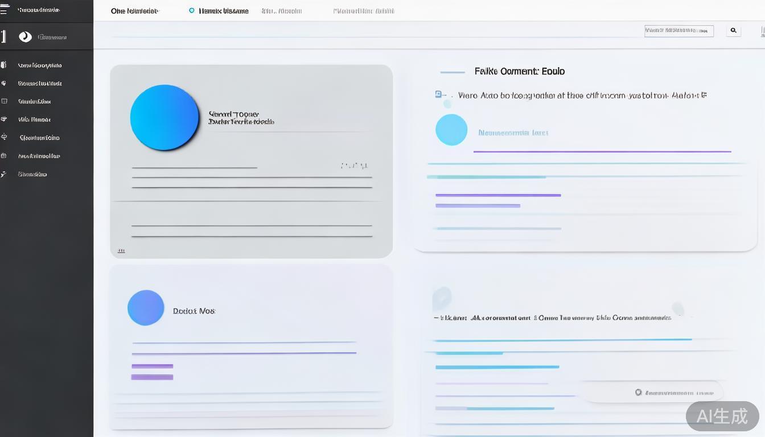Click the round white logo icon in sidebar

[25, 37]
